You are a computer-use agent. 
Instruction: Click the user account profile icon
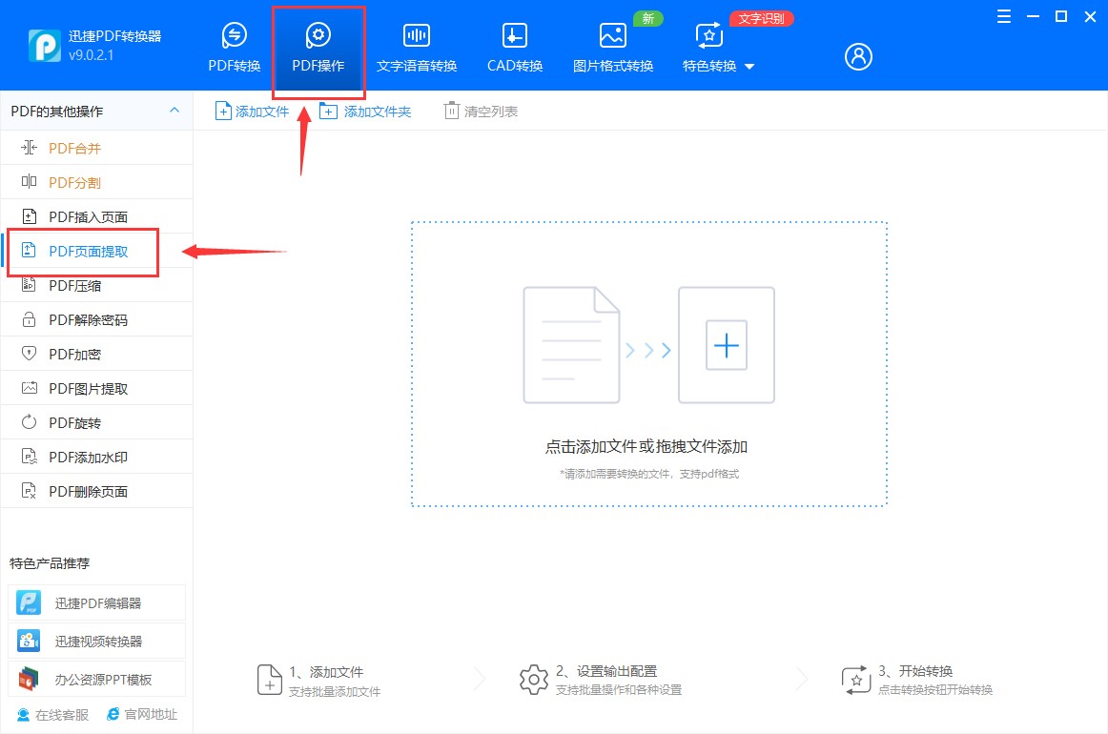click(x=857, y=56)
